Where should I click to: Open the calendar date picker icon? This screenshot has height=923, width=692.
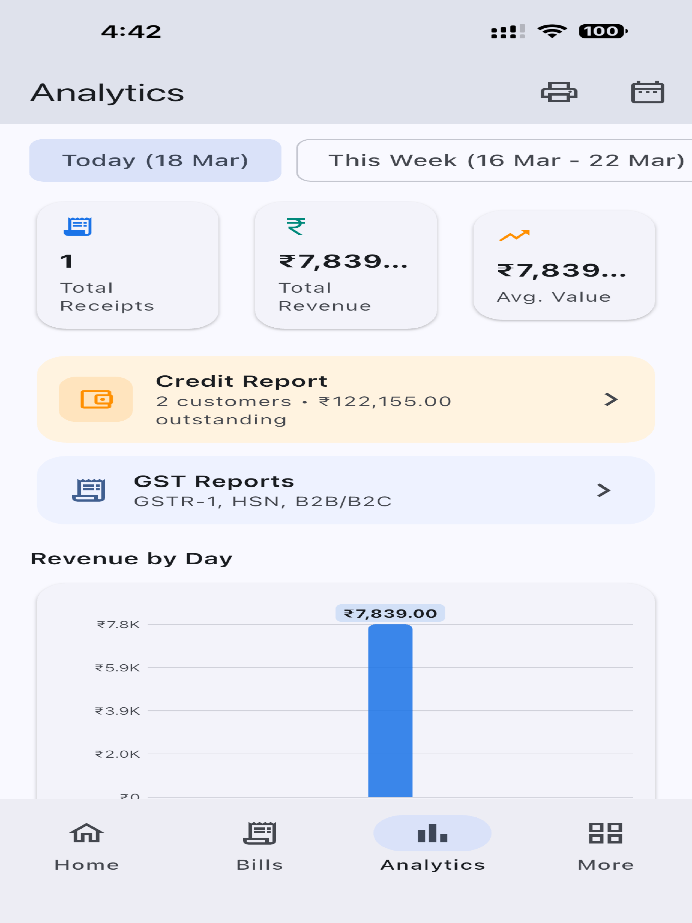click(647, 92)
